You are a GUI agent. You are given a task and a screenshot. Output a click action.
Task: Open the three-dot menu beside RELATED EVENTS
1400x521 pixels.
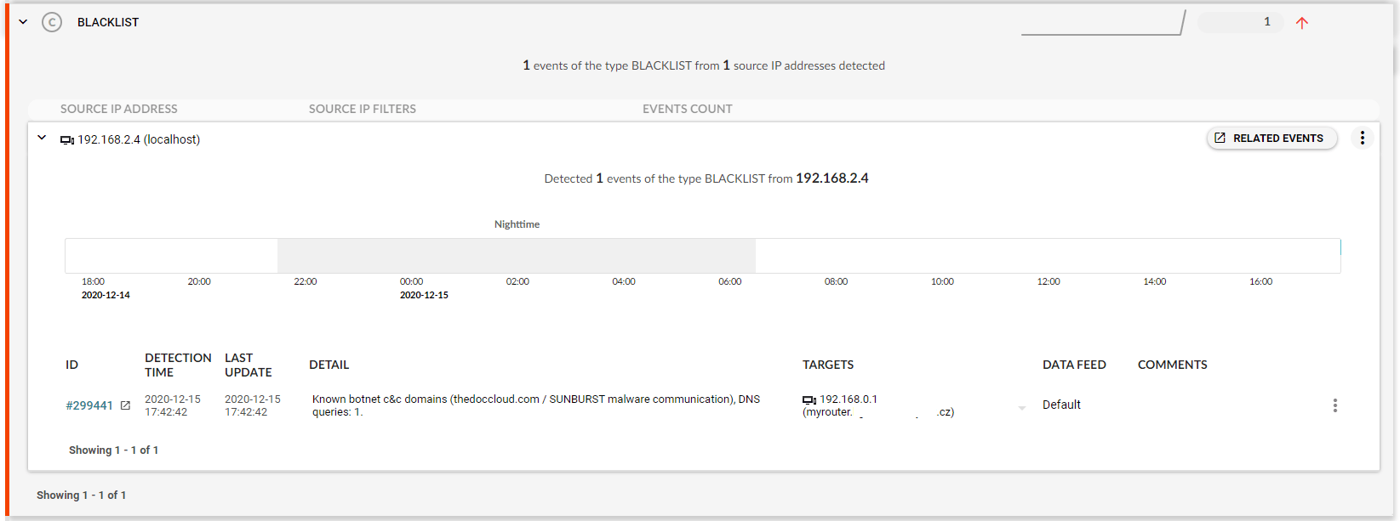point(1362,138)
